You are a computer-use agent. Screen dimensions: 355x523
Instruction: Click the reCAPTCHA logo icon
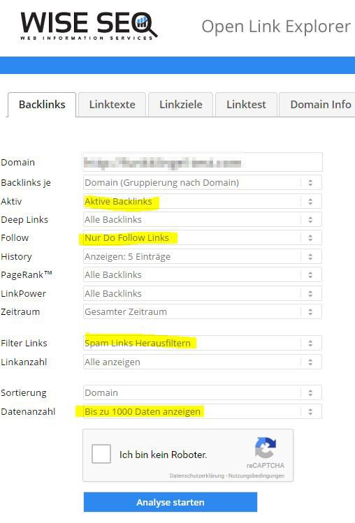pyautogui.click(x=265, y=448)
